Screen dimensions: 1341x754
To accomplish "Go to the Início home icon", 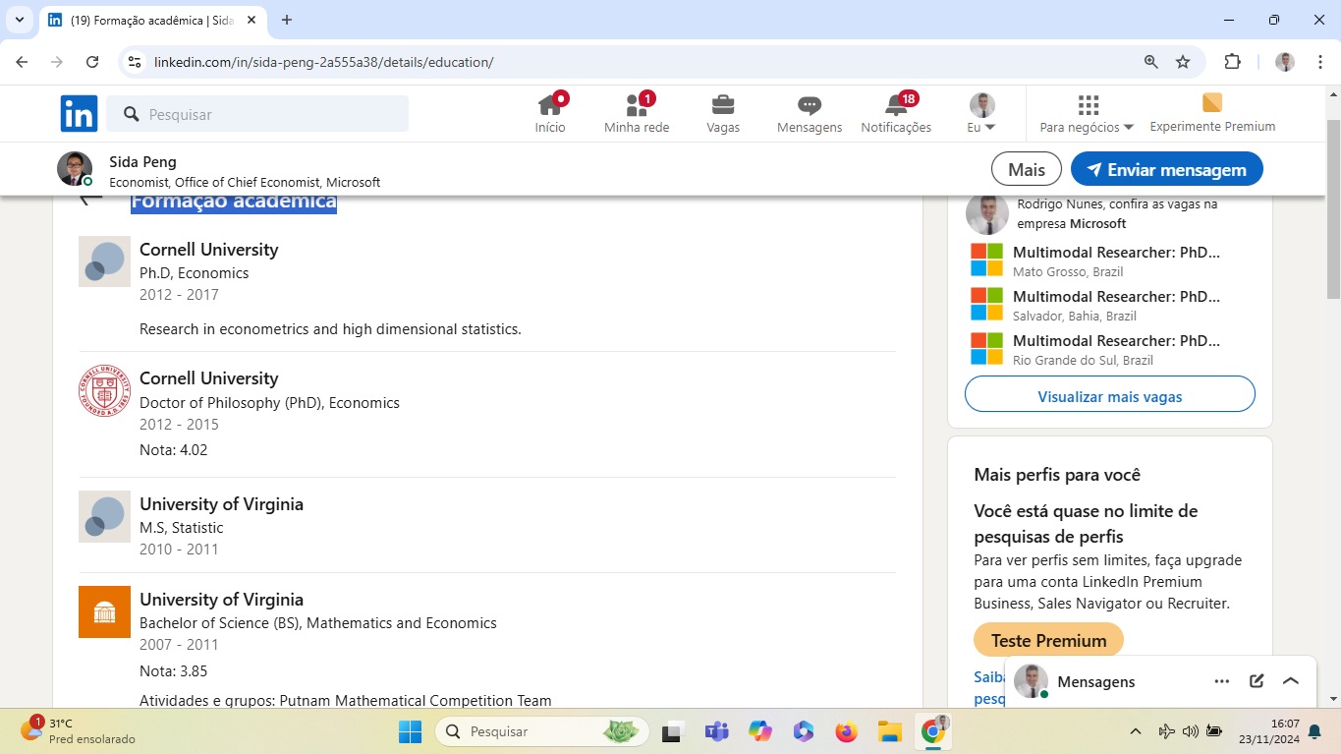I will pyautogui.click(x=550, y=114).
